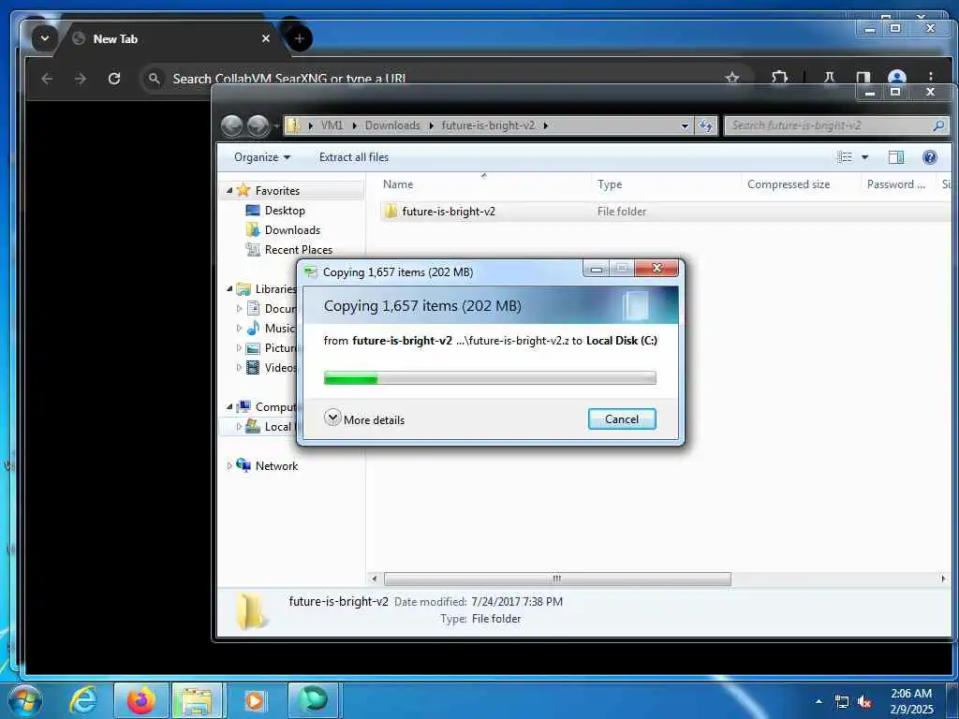Click Extract all files
959x719 pixels.
(x=353, y=157)
